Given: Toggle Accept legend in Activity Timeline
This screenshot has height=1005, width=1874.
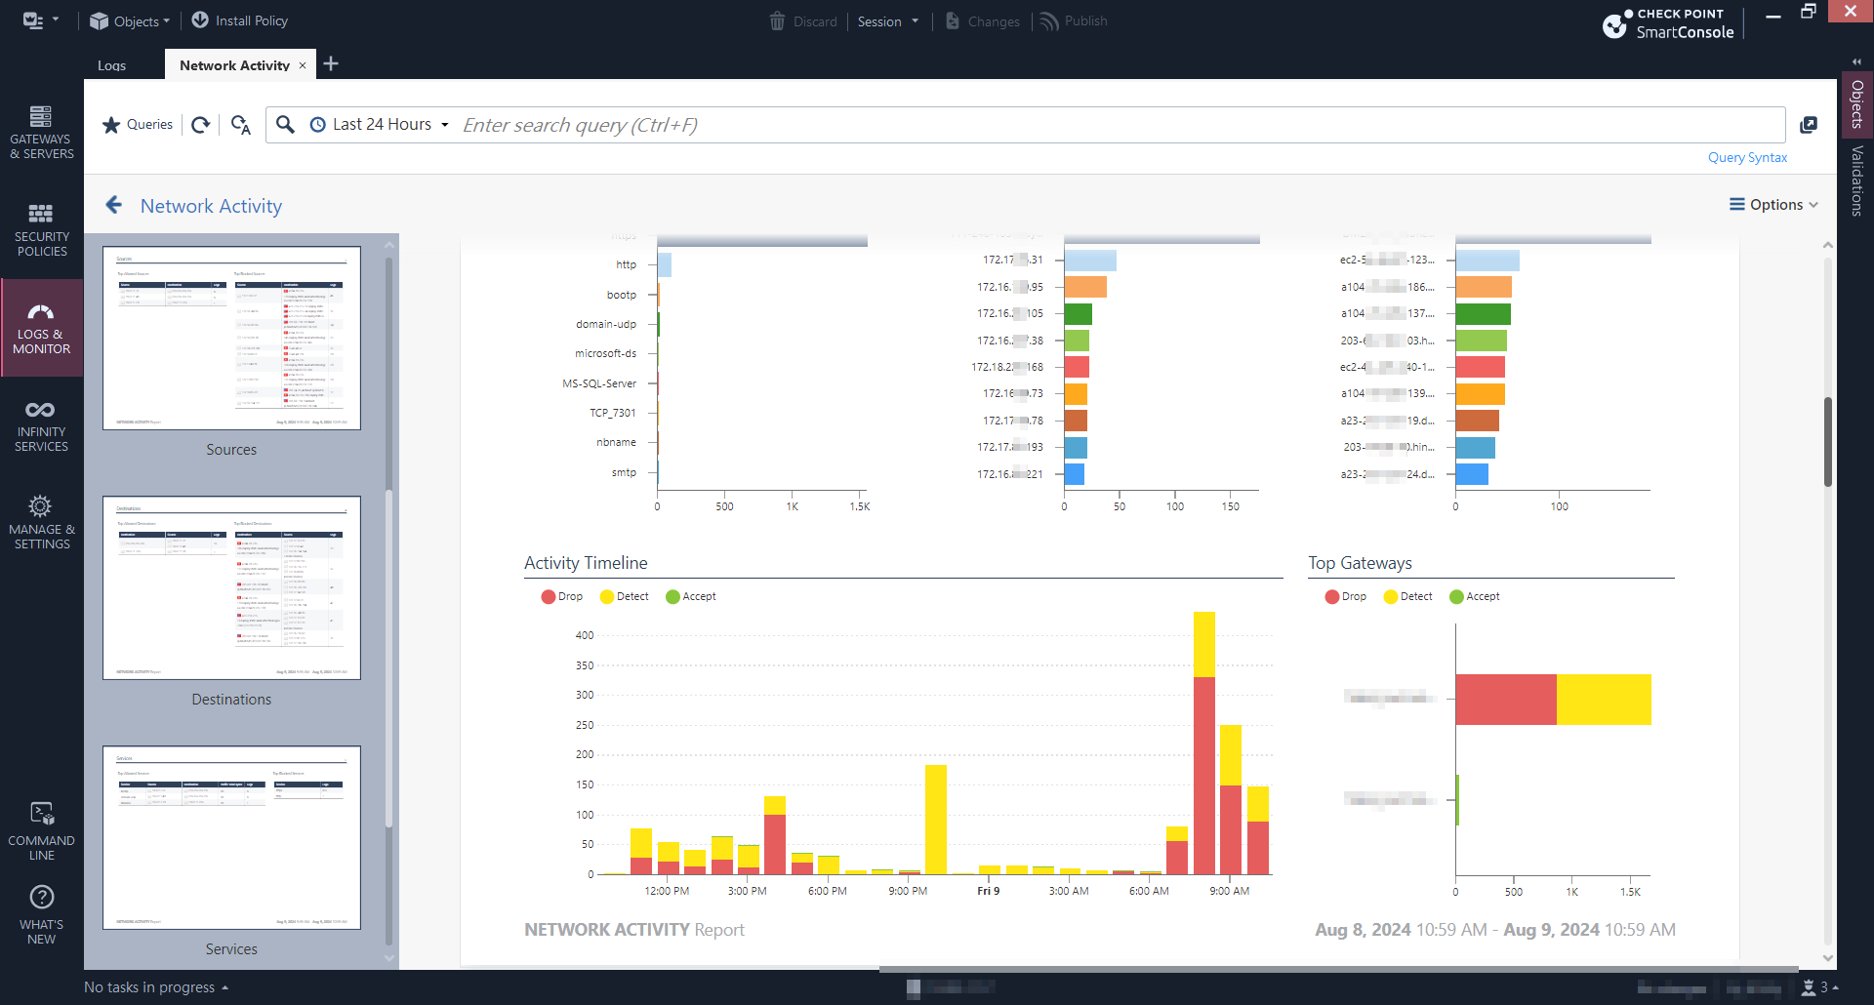Looking at the screenshot, I should (x=691, y=596).
